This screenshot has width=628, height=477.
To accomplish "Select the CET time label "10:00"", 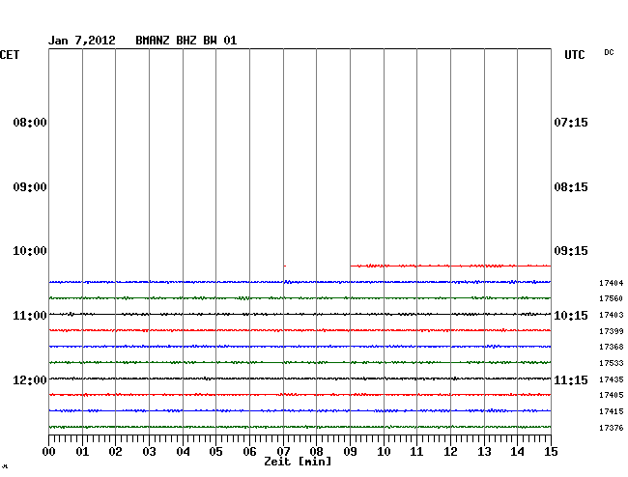I will tap(30, 251).
